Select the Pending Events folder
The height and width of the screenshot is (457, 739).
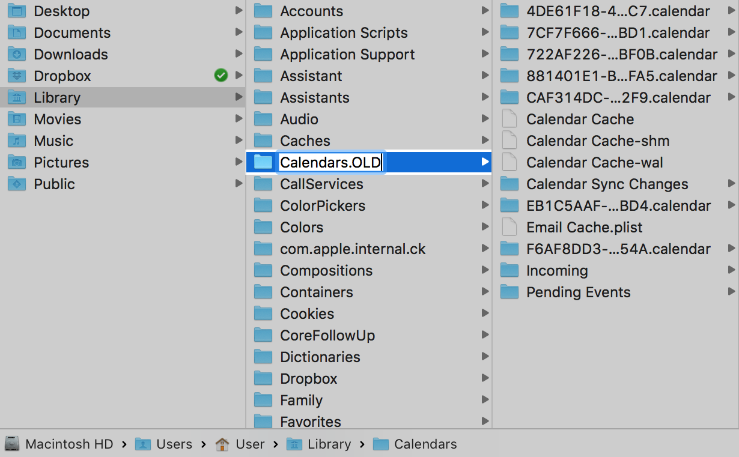pyautogui.click(x=578, y=292)
